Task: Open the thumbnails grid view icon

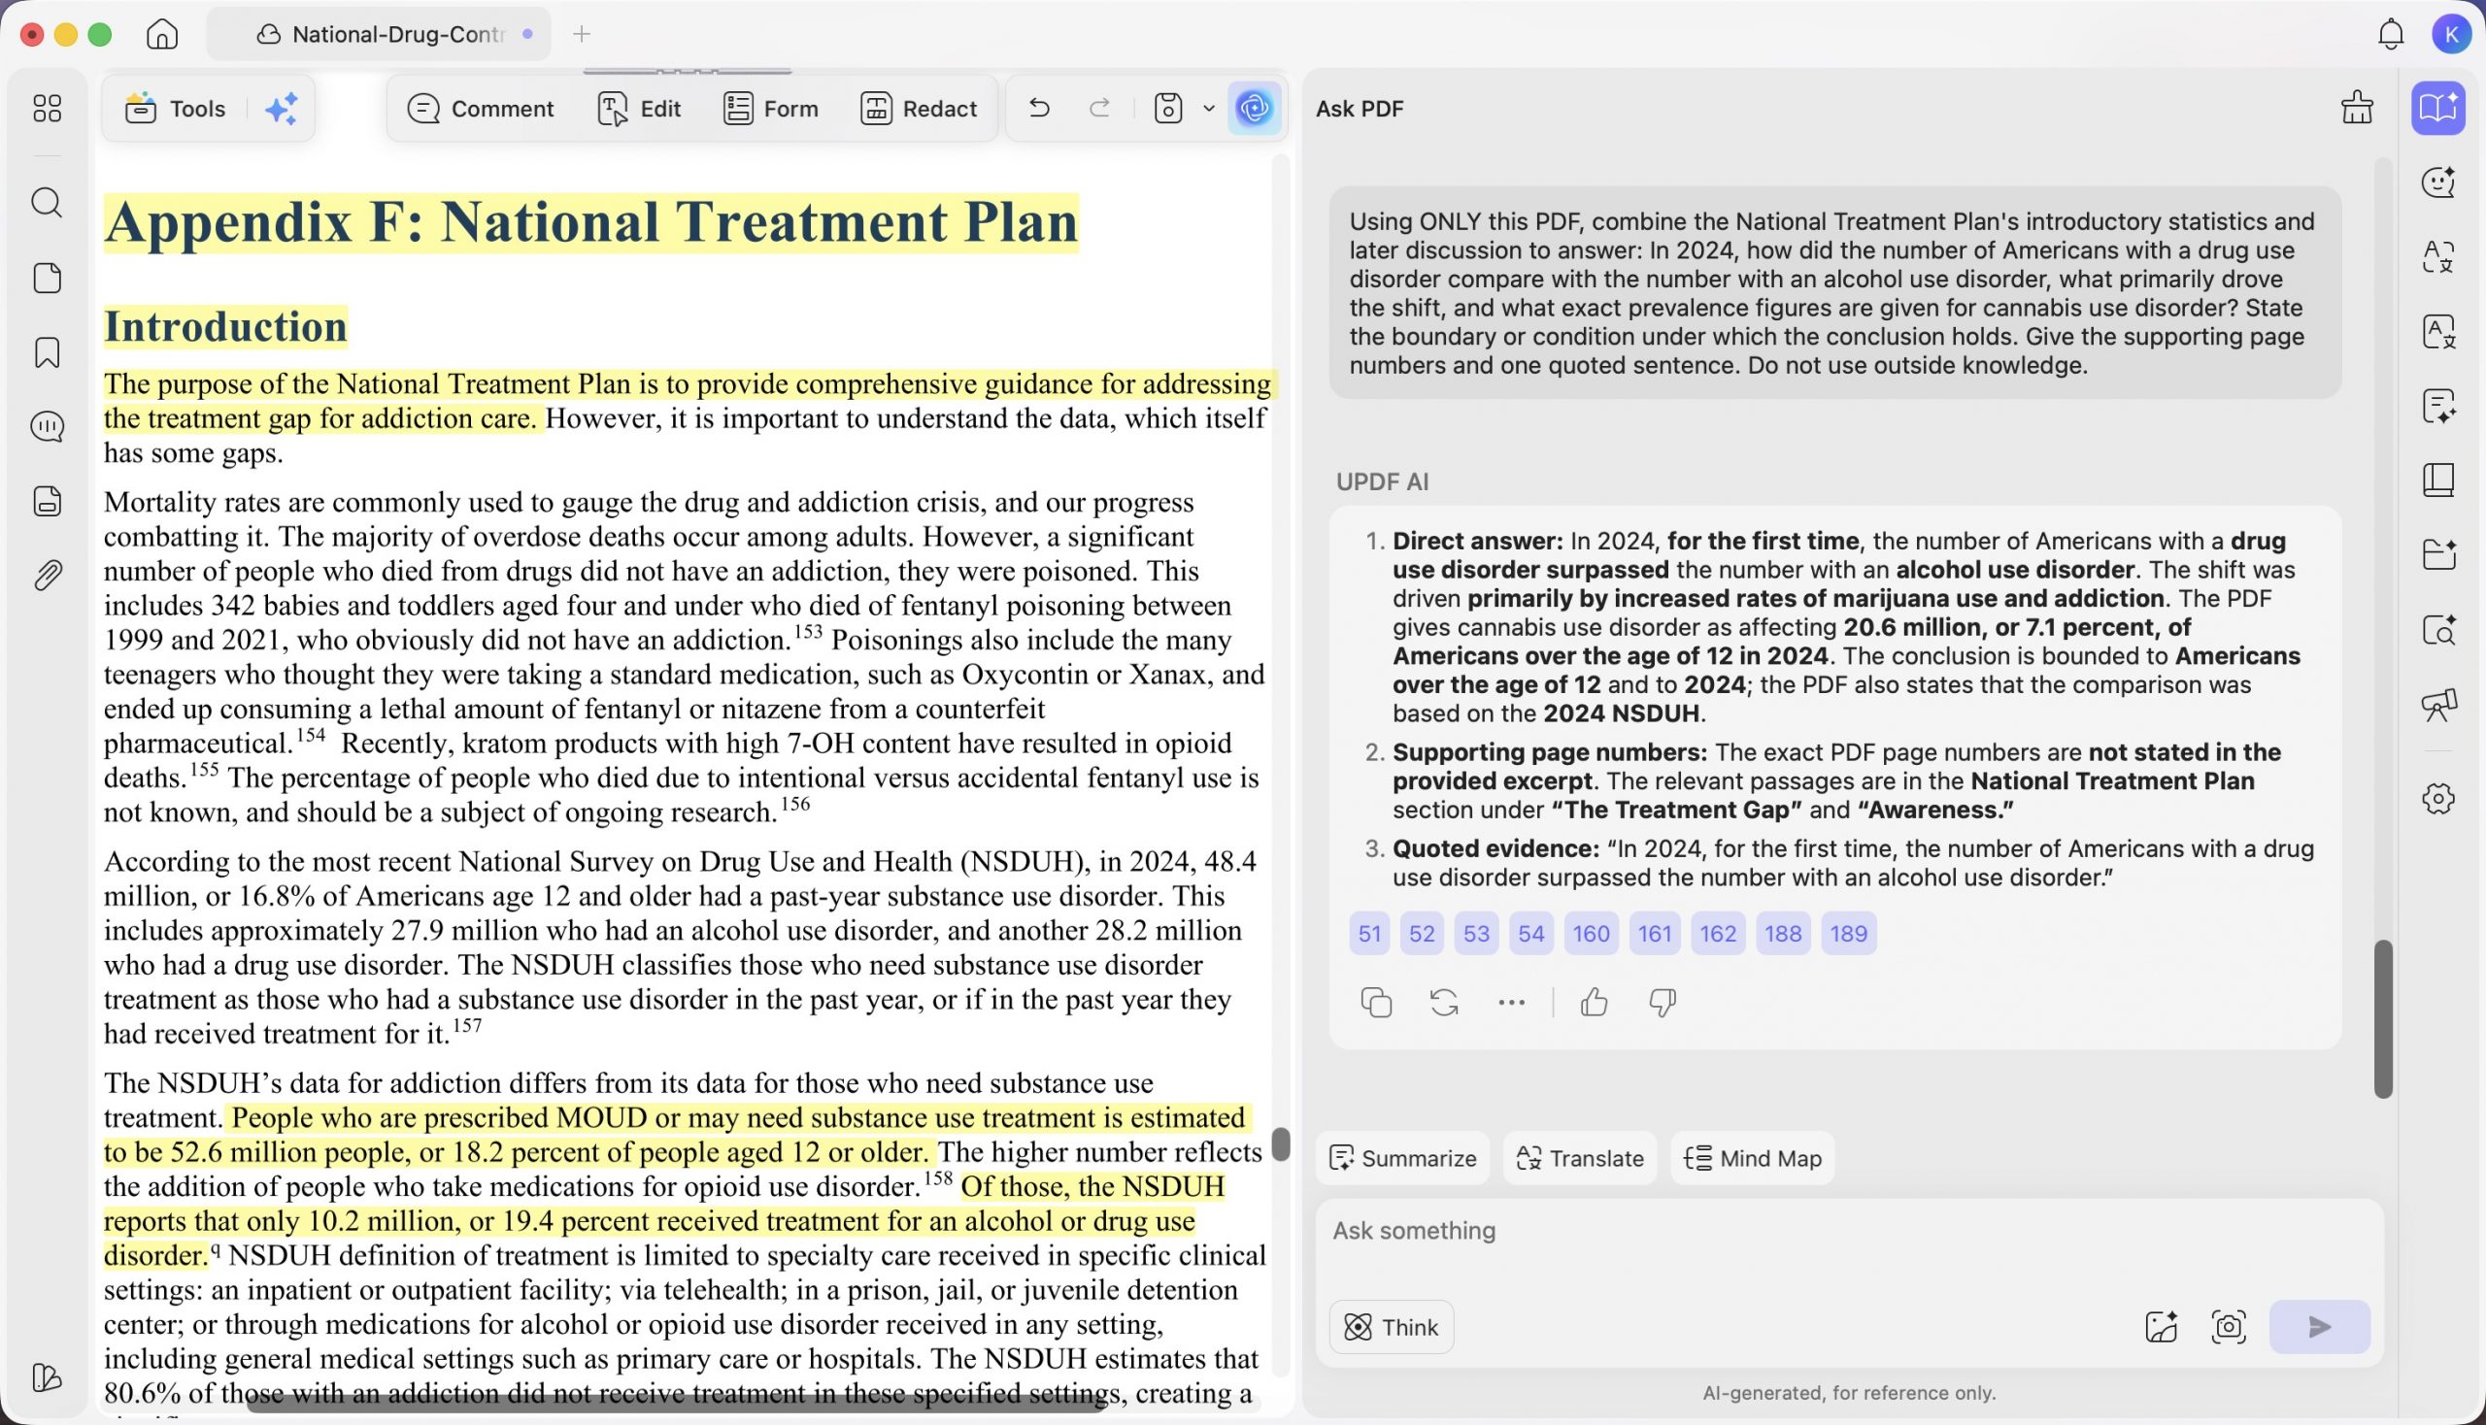Action: tap(47, 108)
